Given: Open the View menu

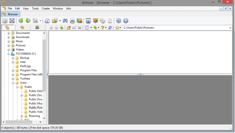Looking at the screenshot, I should point(26,8).
